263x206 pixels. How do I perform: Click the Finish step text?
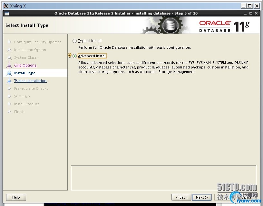tap(19, 112)
